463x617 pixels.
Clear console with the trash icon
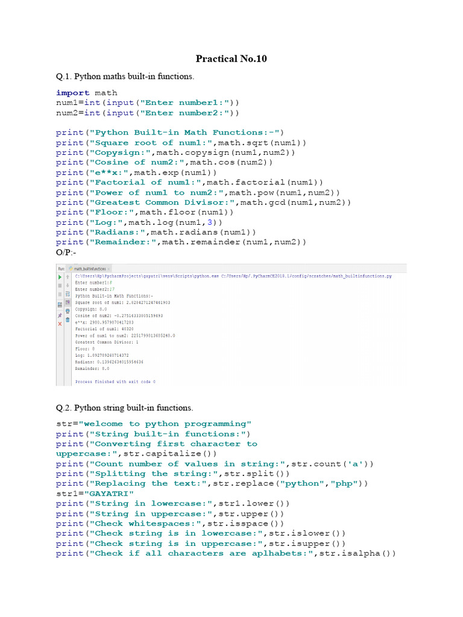[68, 319]
